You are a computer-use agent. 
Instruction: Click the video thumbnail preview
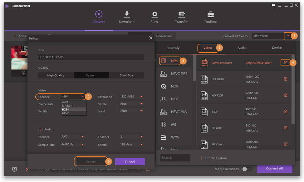(19, 57)
